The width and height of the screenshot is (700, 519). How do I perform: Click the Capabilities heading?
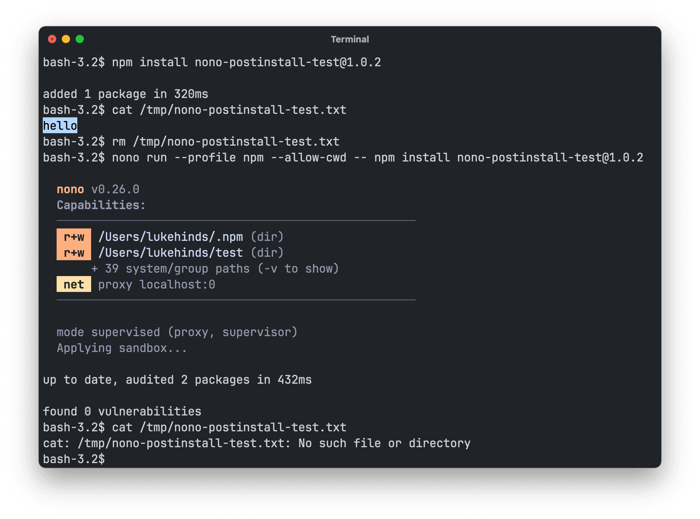[x=101, y=205]
